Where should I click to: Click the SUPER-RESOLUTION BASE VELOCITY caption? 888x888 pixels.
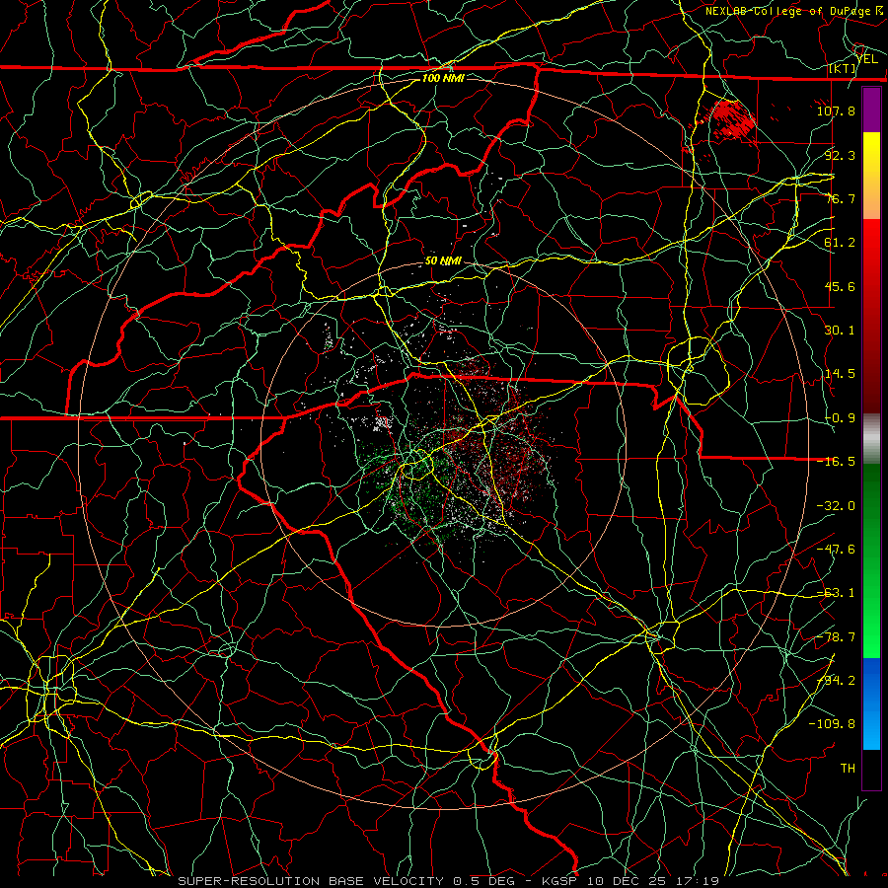[311, 881]
